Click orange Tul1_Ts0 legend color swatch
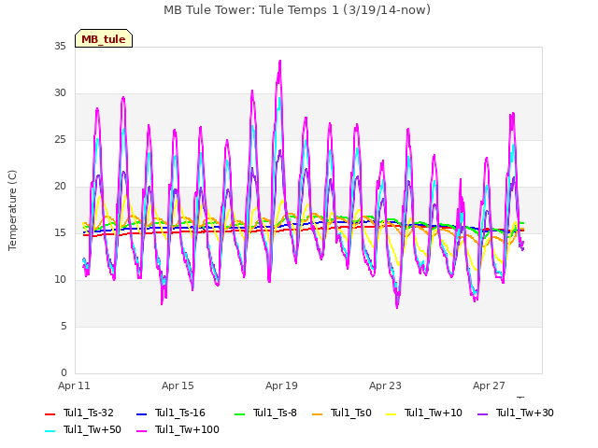Screen dimensions: 598x448 pos(317,413)
